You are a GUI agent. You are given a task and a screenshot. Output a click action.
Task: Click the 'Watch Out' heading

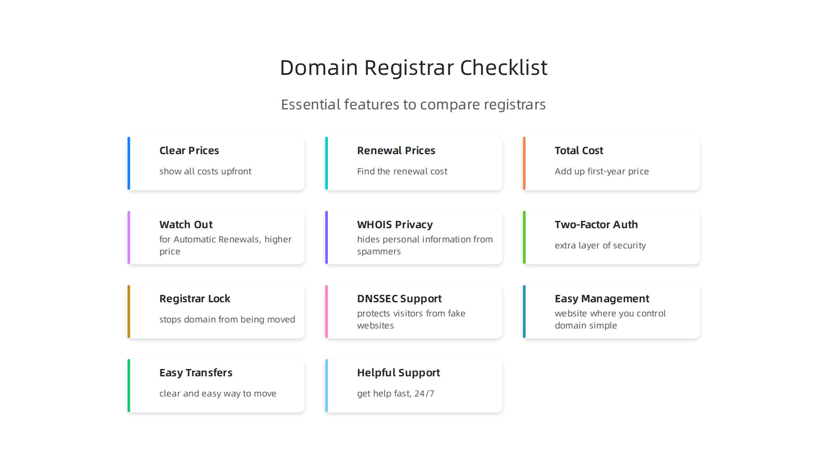pos(186,224)
